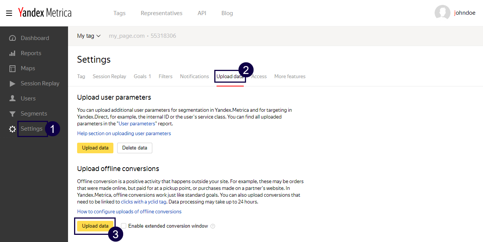Click the Settings gear in the sidebar
Screen dimensions: 483x242
[x=12, y=128]
